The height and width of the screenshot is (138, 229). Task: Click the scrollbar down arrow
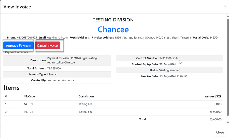coord(228,123)
